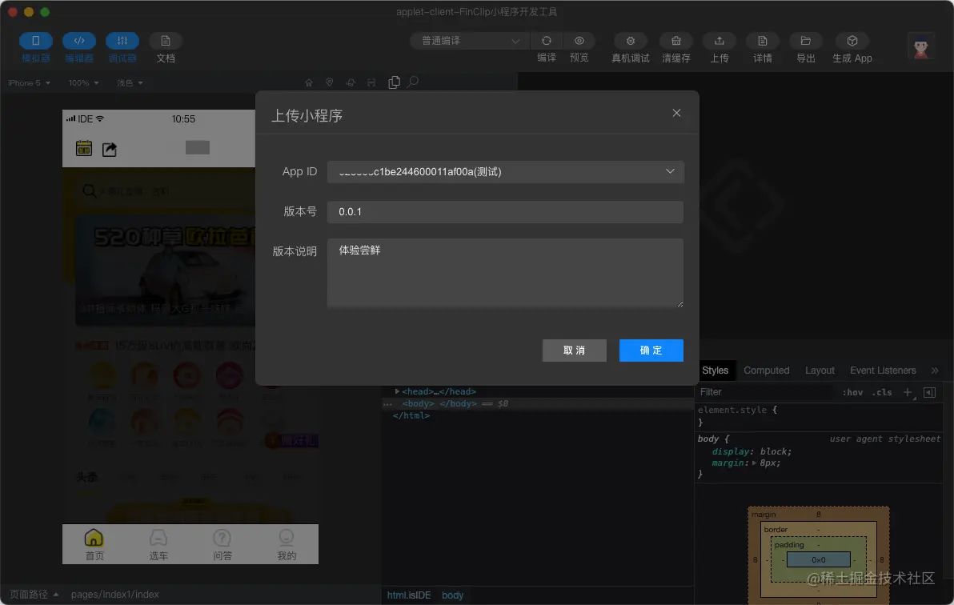Click the Confirm (确定) button

(x=651, y=351)
